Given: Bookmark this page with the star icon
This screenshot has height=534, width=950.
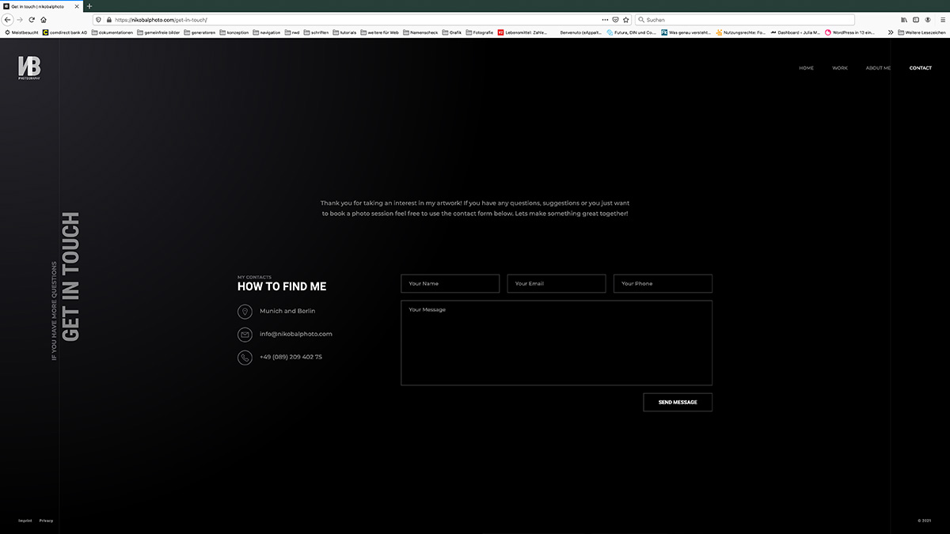Looking at the screenshot, I should pos(626,19).
